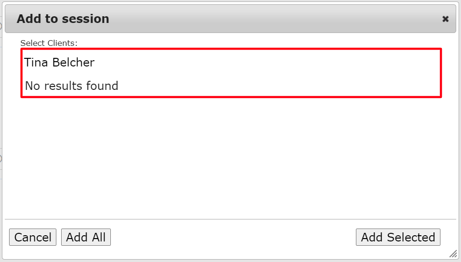Click the resize grip in the dialog corner

click(452, 253)
